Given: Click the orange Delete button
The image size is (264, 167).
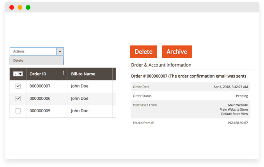Looking at the screenshot, I should point(144,52).
